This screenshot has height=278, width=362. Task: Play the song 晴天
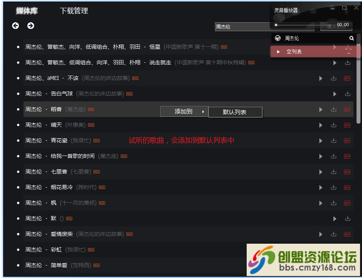click(321, 125)
